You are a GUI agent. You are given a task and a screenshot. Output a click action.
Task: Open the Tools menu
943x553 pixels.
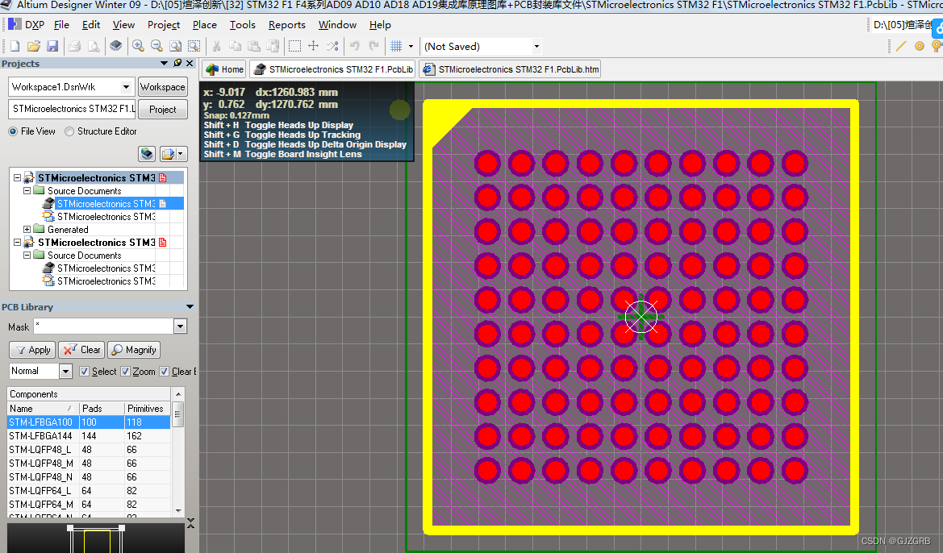pyautogui.click(x=242, y=24)
